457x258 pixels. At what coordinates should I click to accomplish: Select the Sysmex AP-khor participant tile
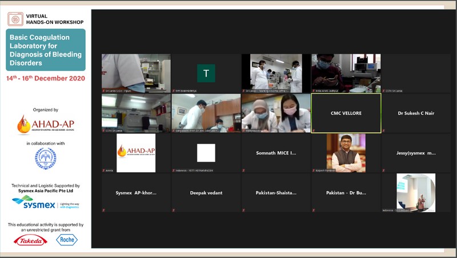point(136,193)
